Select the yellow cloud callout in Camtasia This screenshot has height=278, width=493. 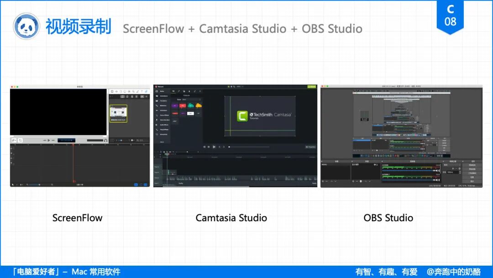coord(199,106)
